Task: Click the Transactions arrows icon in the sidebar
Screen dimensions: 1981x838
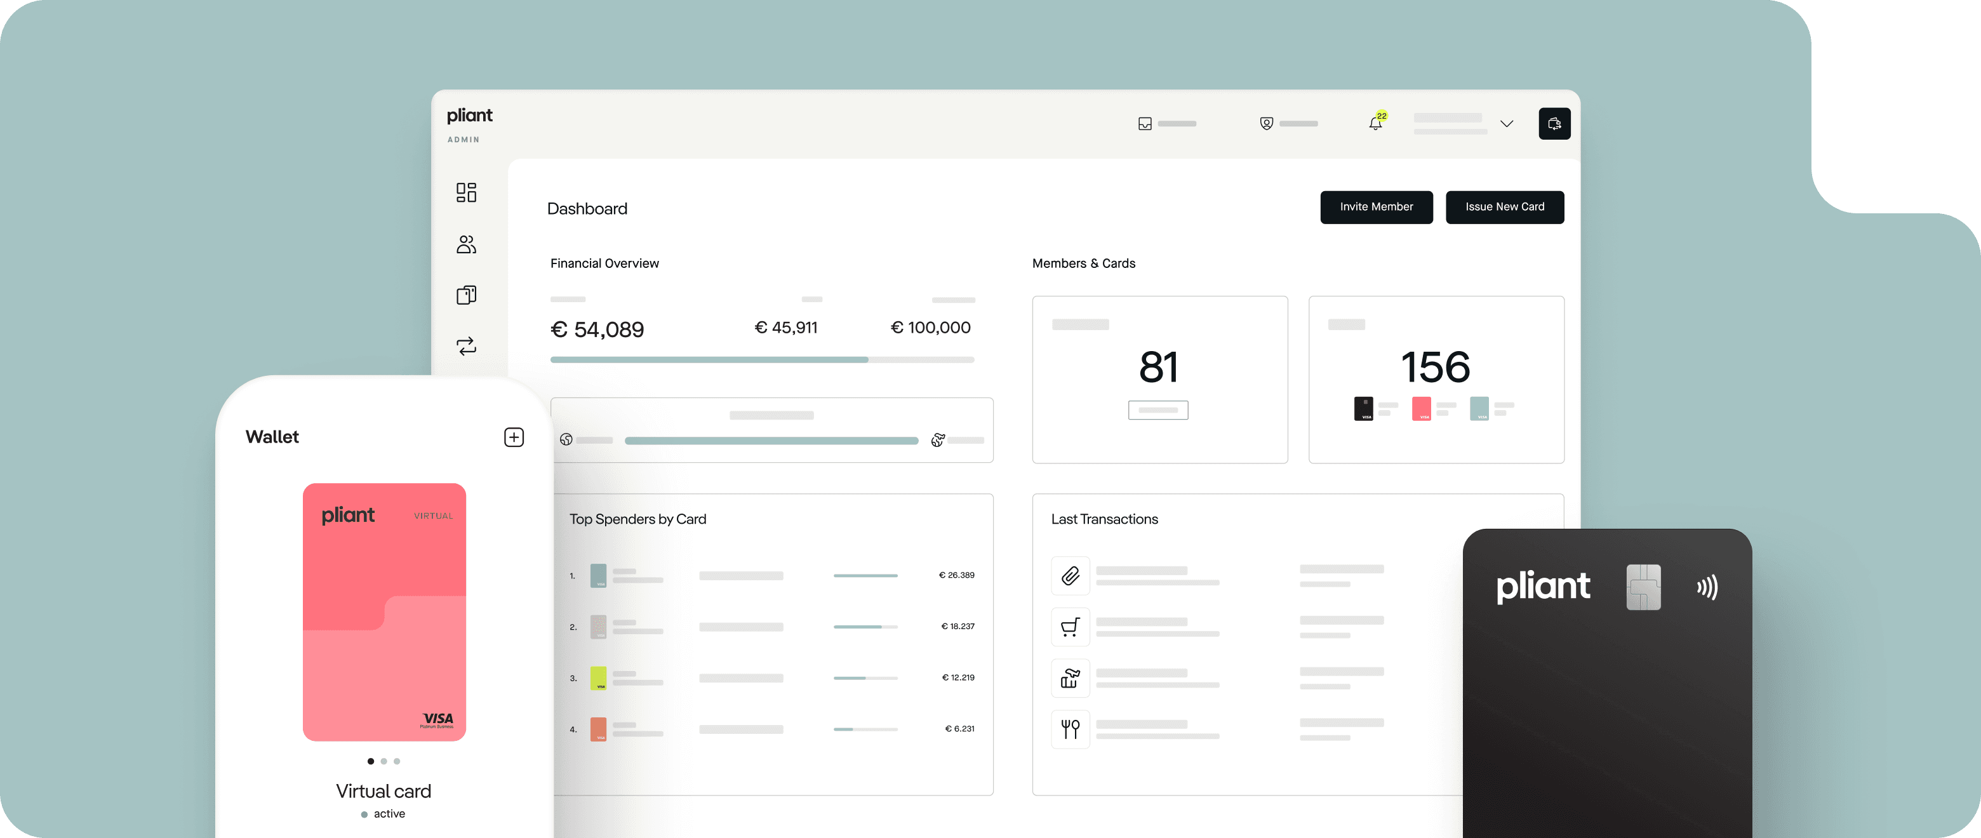Action: tap(465, 346)
